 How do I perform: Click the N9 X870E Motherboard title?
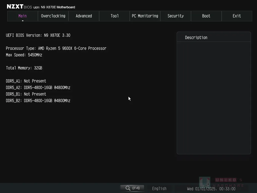[x=58, y=7]
